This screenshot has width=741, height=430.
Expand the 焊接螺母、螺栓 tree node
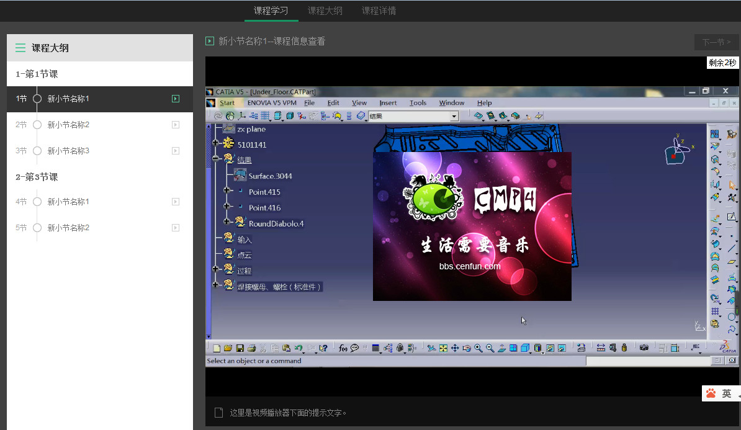215,284
